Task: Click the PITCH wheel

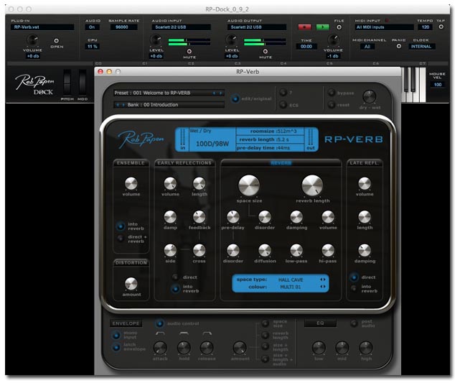Action: 67,82
